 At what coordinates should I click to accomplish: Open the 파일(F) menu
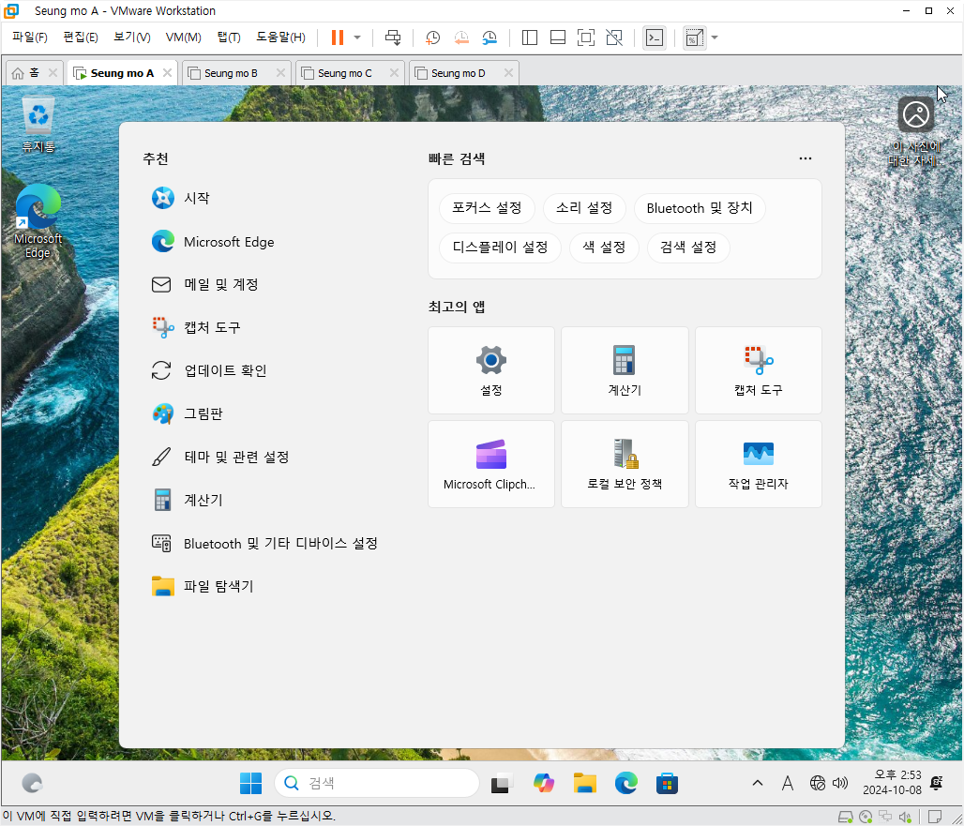tap(29, 38)
